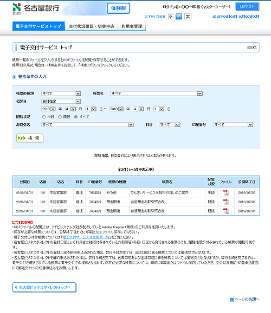Open 帳票名 dropdown
Screen dimensions: 271x313
point(156,94)
